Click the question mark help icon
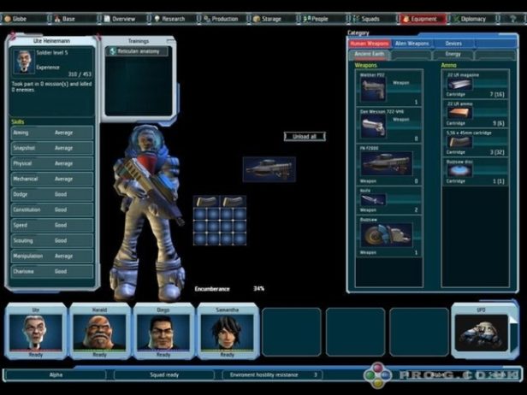Screen dimensions: 527x395 [513, 19]
